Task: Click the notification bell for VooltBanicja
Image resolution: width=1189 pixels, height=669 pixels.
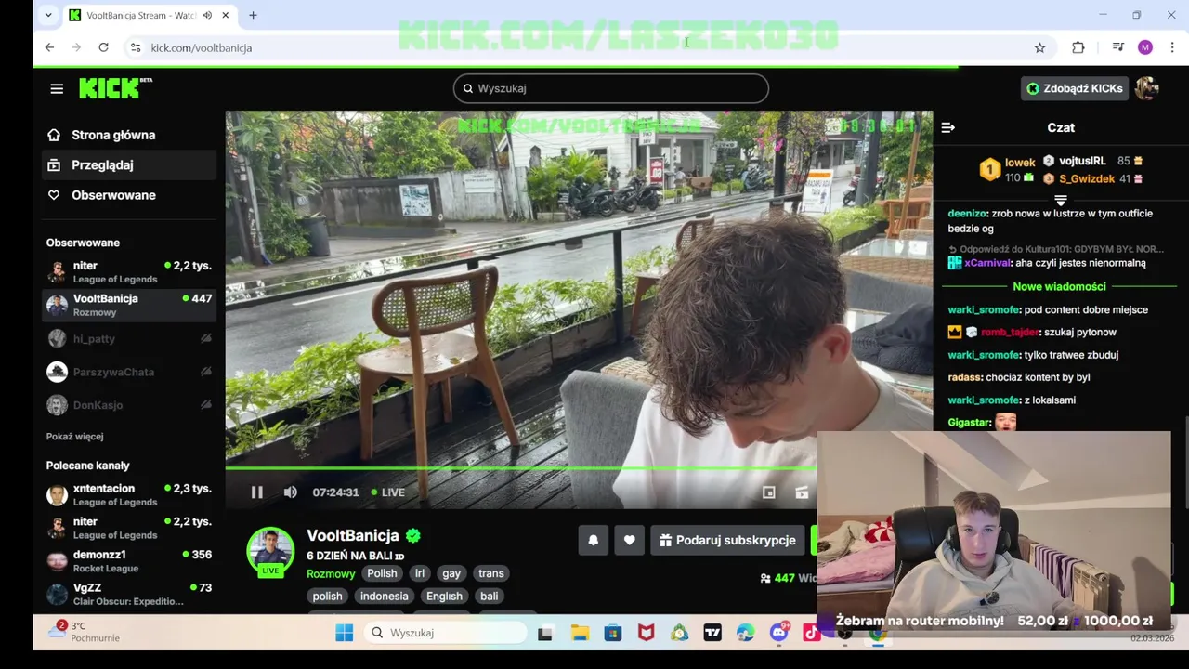Action: pos(594,540)
